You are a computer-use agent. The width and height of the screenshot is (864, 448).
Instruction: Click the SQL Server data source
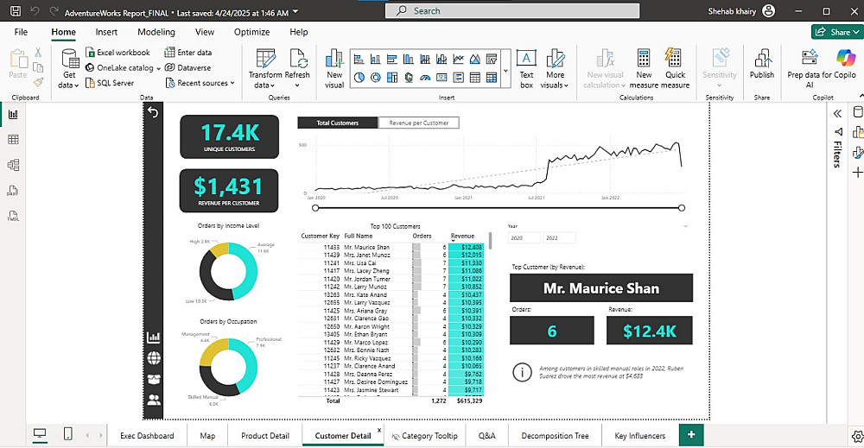(x=110, y=83)
